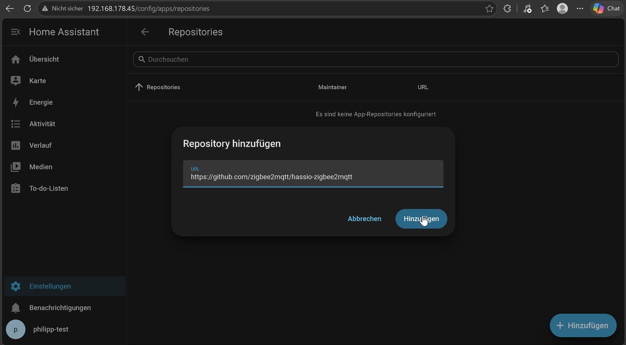The image size is (626, 345).
Task: Click the Durchsuchen search field
Action: pyautogui.click(x=376, y=59)
